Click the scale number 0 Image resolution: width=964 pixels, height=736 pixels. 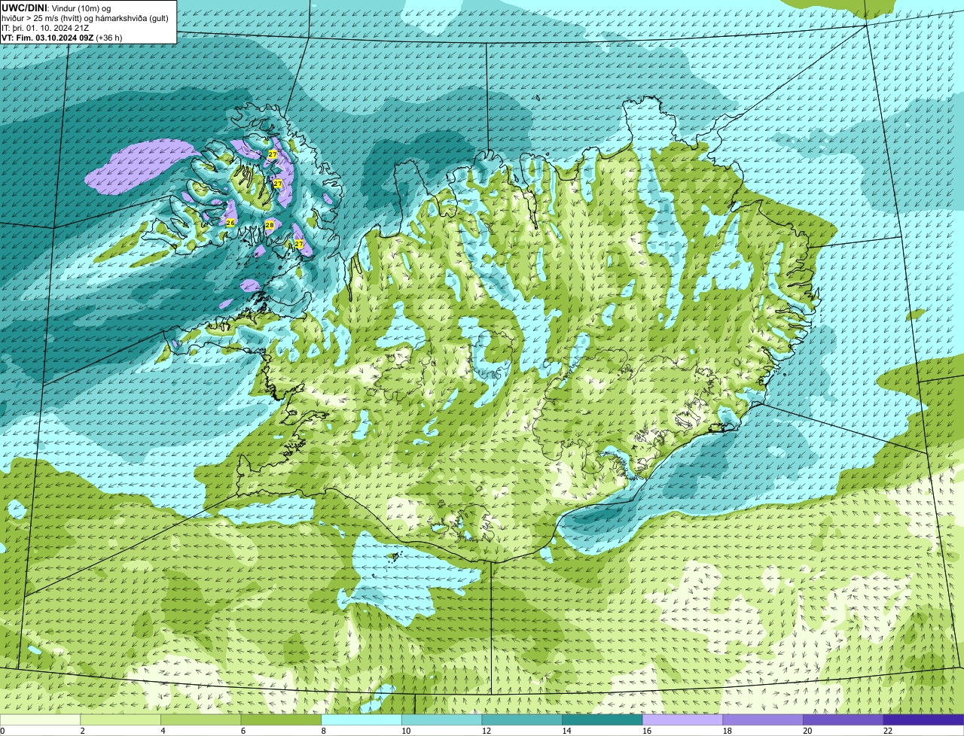point(3,731)
